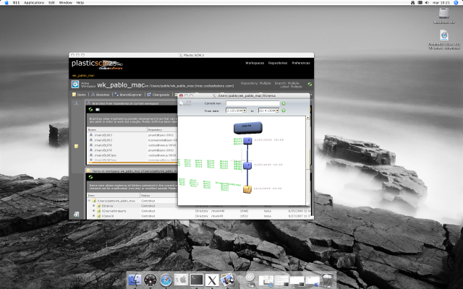Click the volume icon in menu bar
Image resolution: width=463 pixels, height=289 pixels.
[427, 2]
